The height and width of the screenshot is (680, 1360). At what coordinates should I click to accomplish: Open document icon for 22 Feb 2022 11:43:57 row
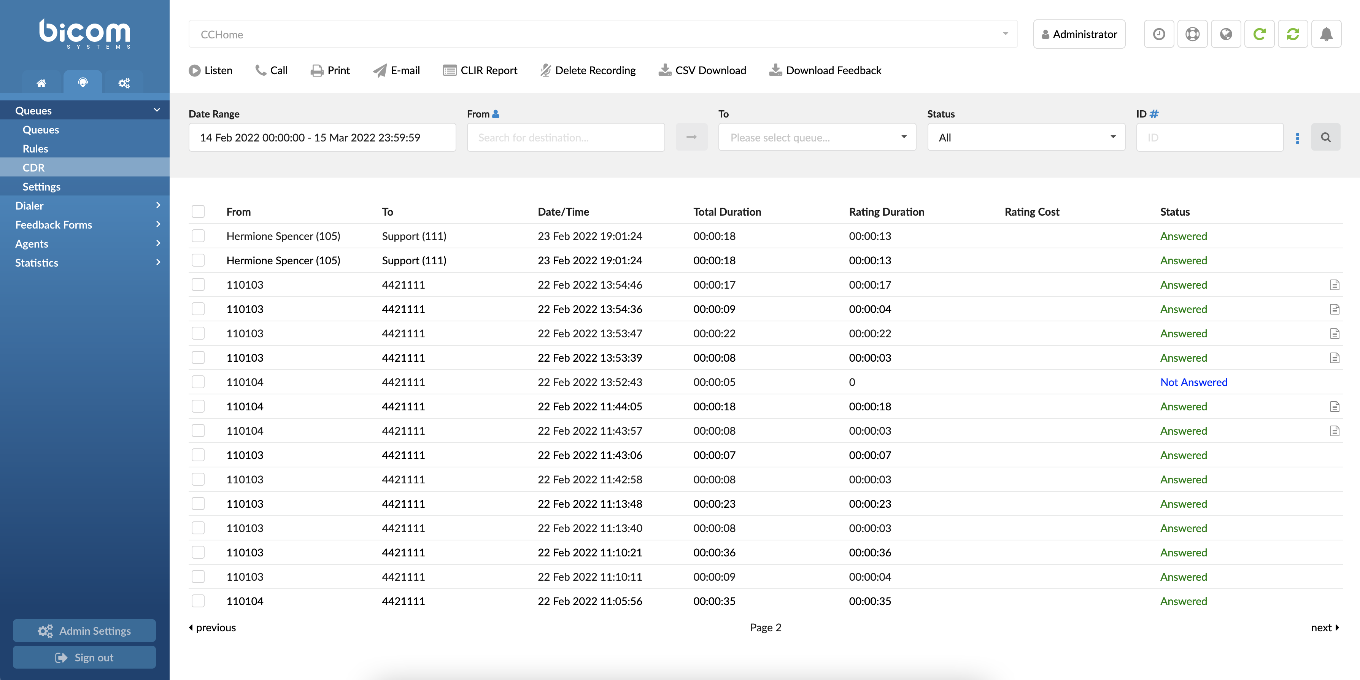(1335, 431)
